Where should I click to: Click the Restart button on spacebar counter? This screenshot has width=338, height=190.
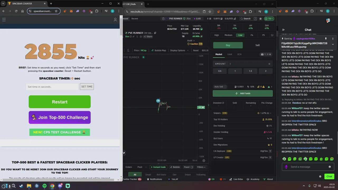click(60, 102)
